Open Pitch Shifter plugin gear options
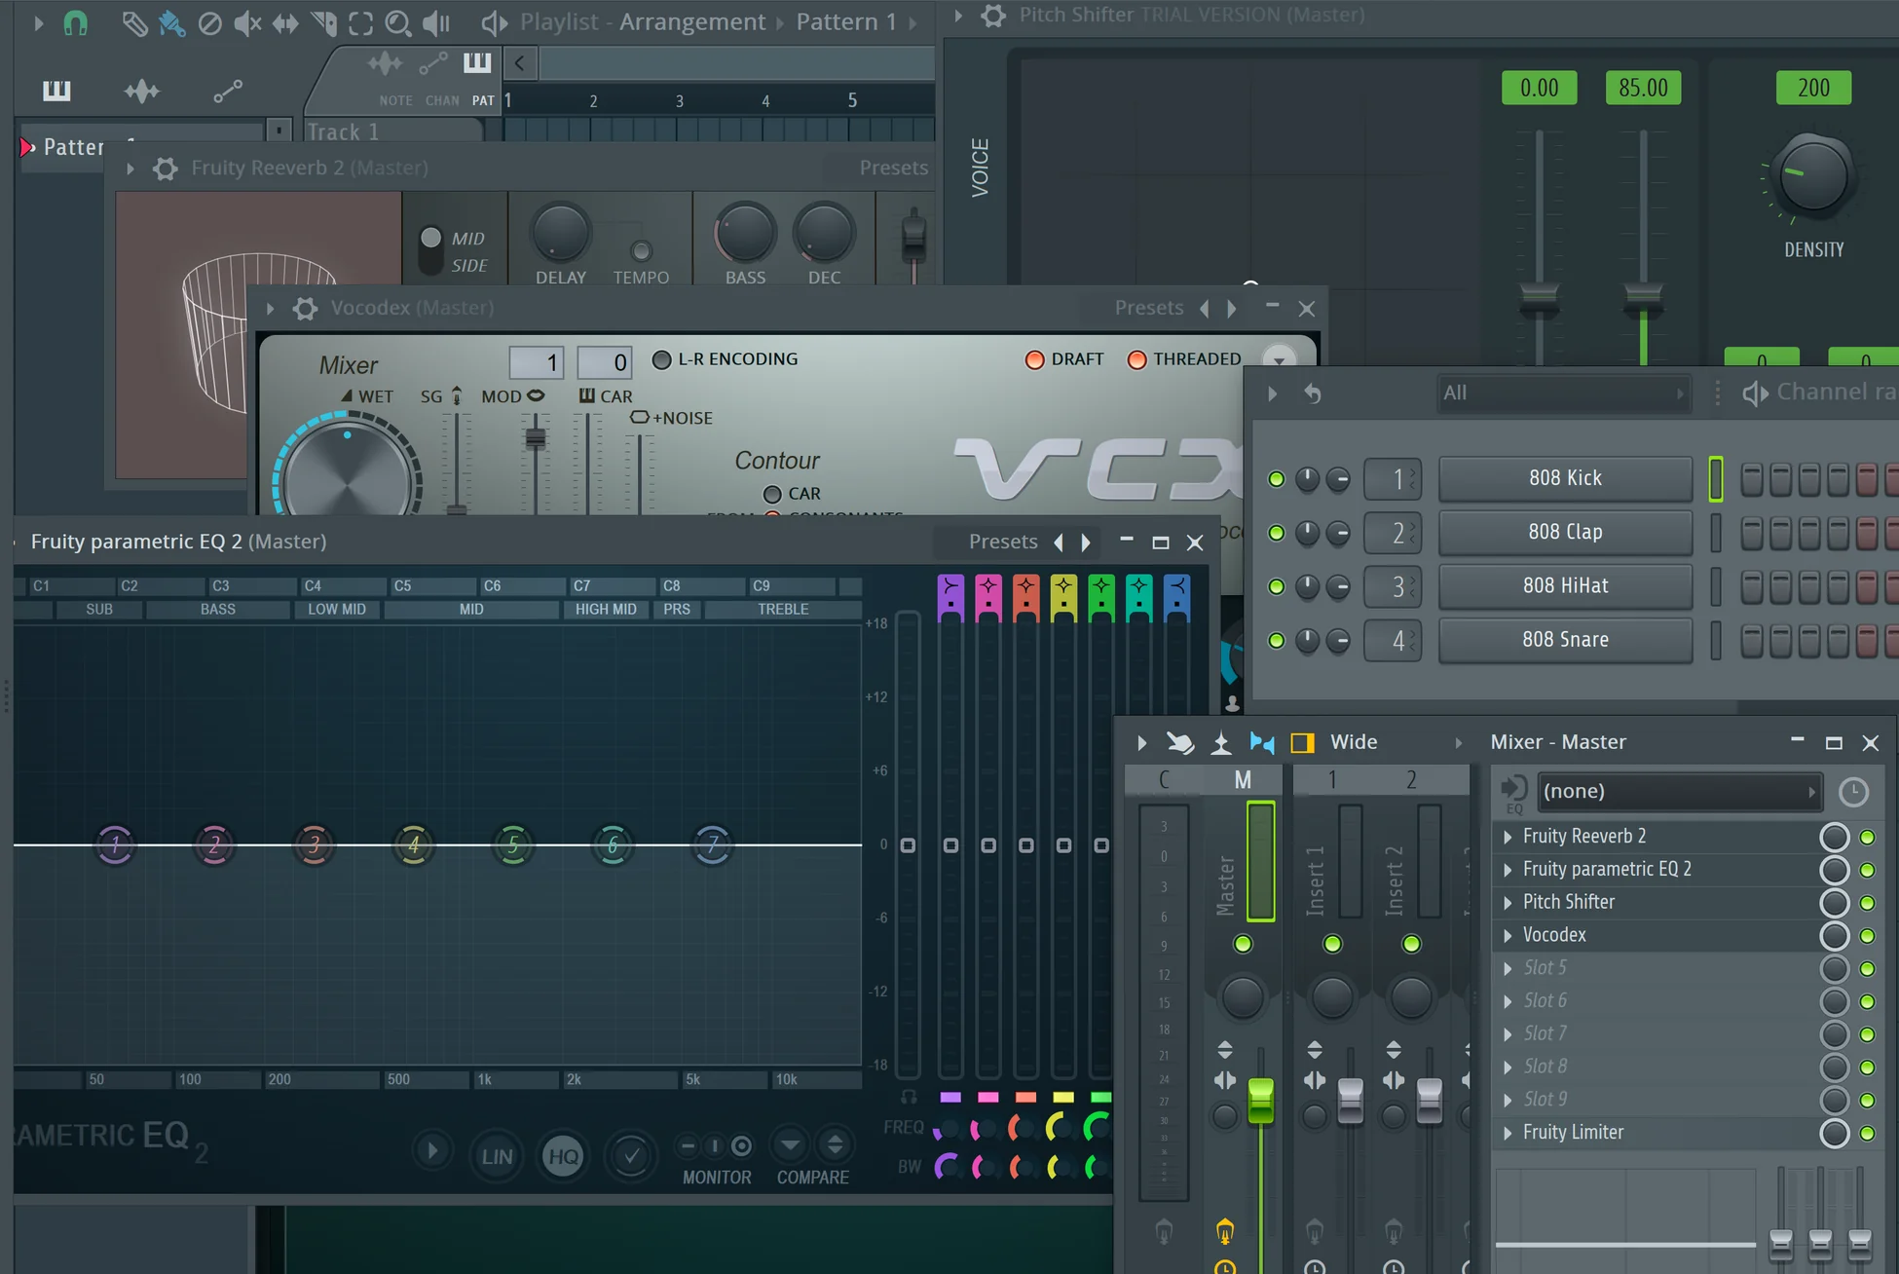 [x=993, y=16]
